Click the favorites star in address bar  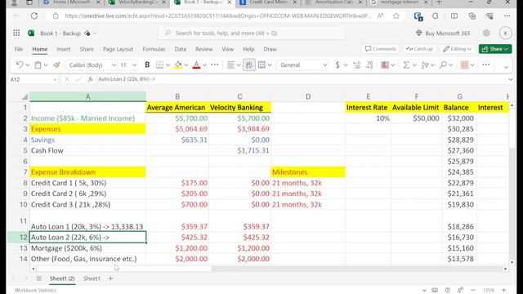click(x=396, y=16)
